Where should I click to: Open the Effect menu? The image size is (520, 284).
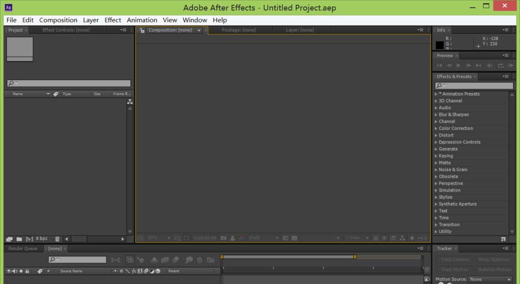pyautogui.click(x=113, y=20)
